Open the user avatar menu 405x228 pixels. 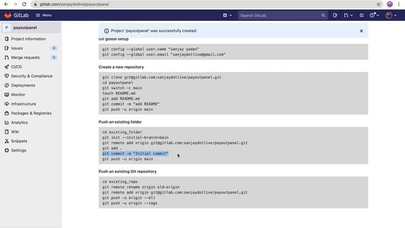click(x=391, y=15)
